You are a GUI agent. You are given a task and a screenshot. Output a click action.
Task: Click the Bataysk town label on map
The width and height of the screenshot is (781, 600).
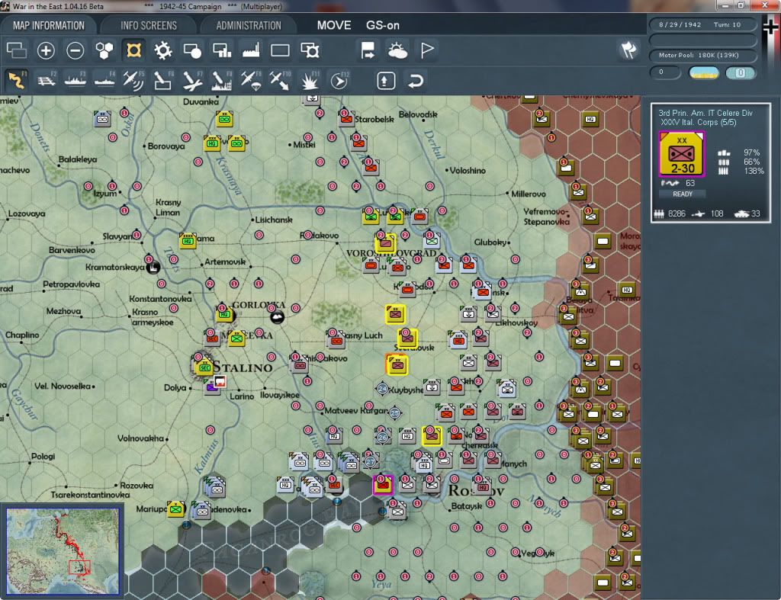(x=466, y=506)
